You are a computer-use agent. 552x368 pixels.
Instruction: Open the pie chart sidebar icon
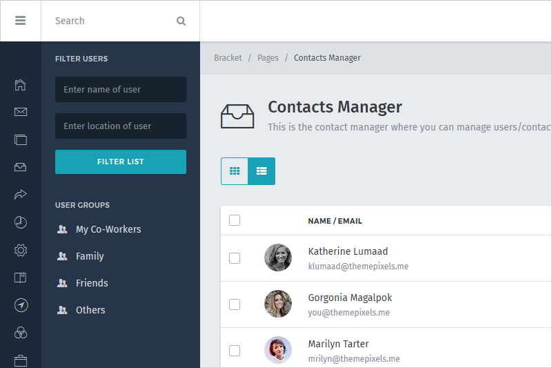[20, 222]
